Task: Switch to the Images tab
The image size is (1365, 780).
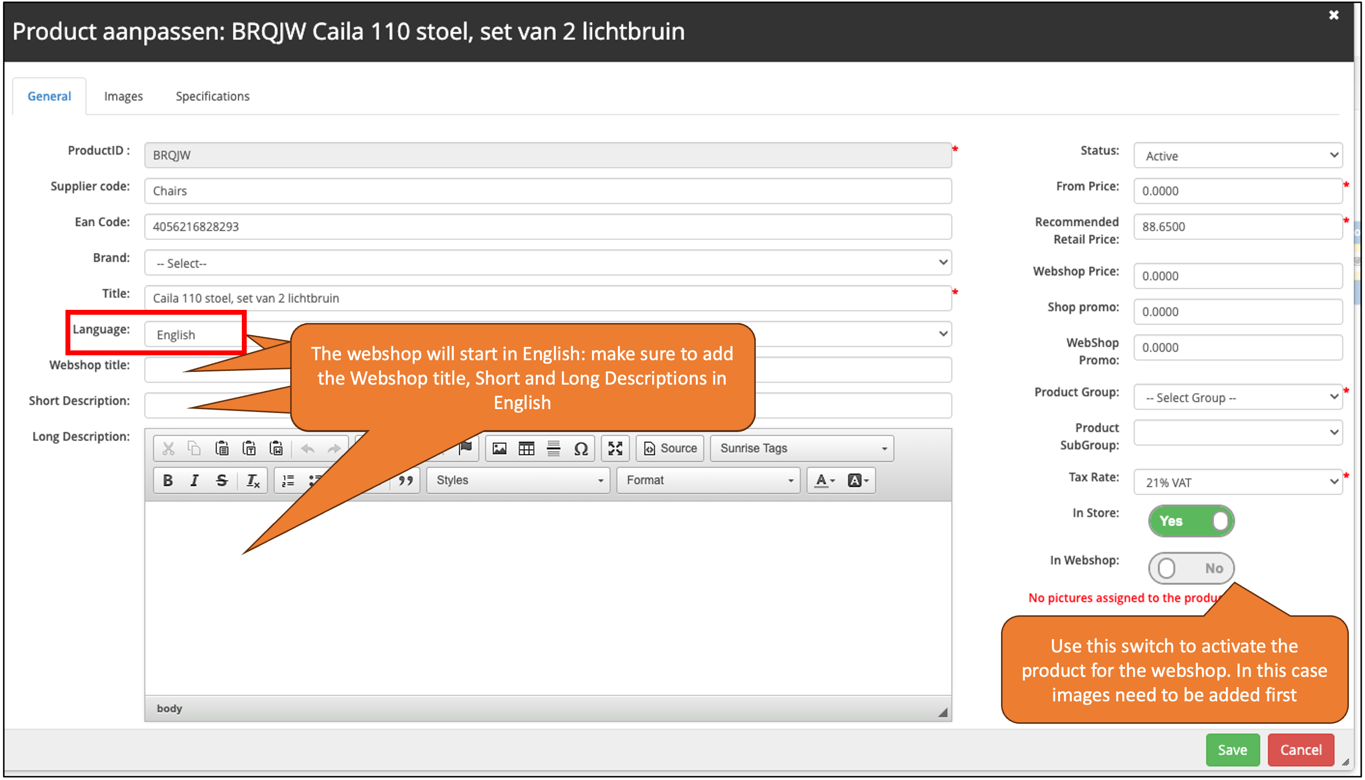Action: [123, 96]
